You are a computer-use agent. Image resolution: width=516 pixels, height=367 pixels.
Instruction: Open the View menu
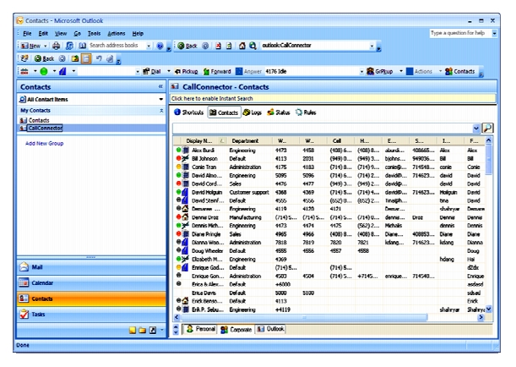pos(61,33)
